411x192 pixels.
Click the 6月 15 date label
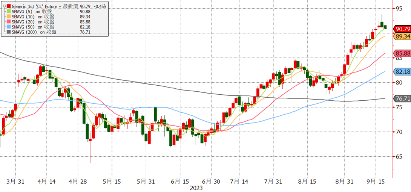pyautogui.click(x=180, y=181)
